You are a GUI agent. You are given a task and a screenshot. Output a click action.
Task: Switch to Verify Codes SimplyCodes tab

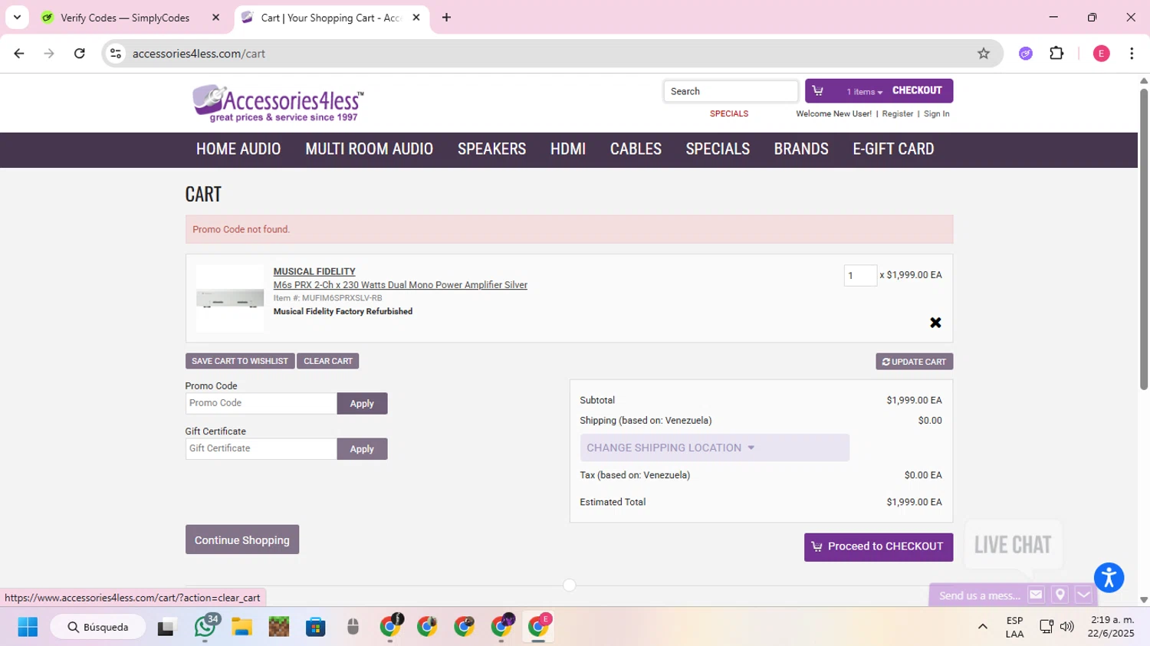(x=125, y=18)
